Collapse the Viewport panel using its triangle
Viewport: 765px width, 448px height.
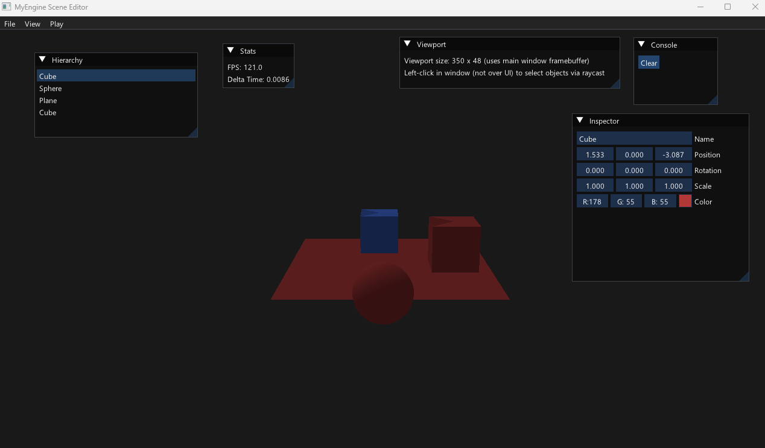[x=407, y=44]
